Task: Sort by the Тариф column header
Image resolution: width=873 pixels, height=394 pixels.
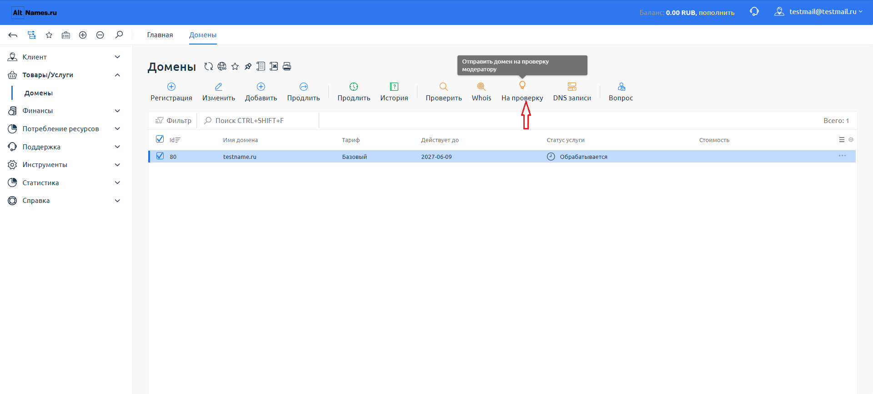Action: [351, 140]
